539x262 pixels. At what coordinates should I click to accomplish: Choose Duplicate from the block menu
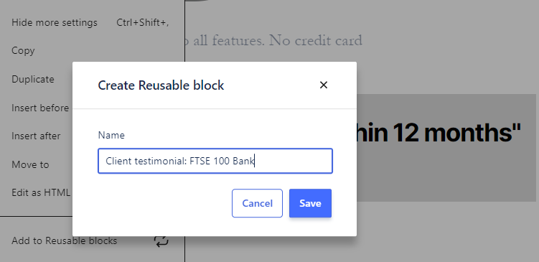pos(33,79)
